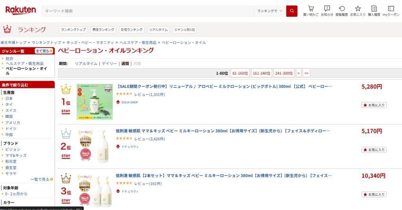This screenshot has height=210, width=402.
Task: Click star rating of the 161件 review item
Action: coord(124,183)
